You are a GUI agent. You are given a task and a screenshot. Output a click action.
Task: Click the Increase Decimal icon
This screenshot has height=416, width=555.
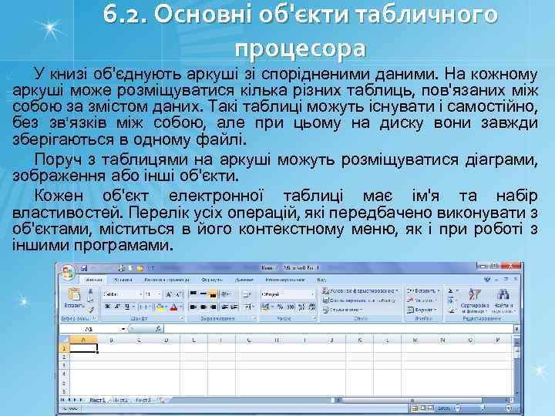(301, 307)
